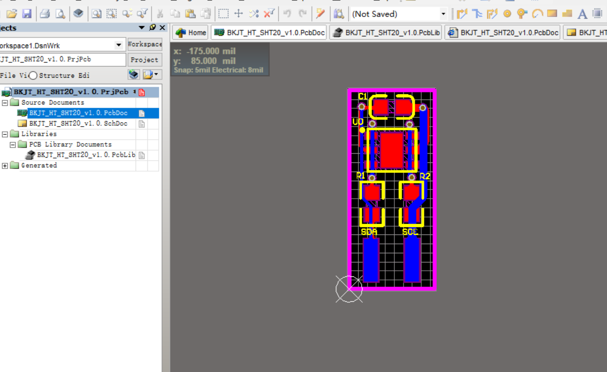
Task: Switch to the partially visible schematic tab
Action: click(585, 32)
